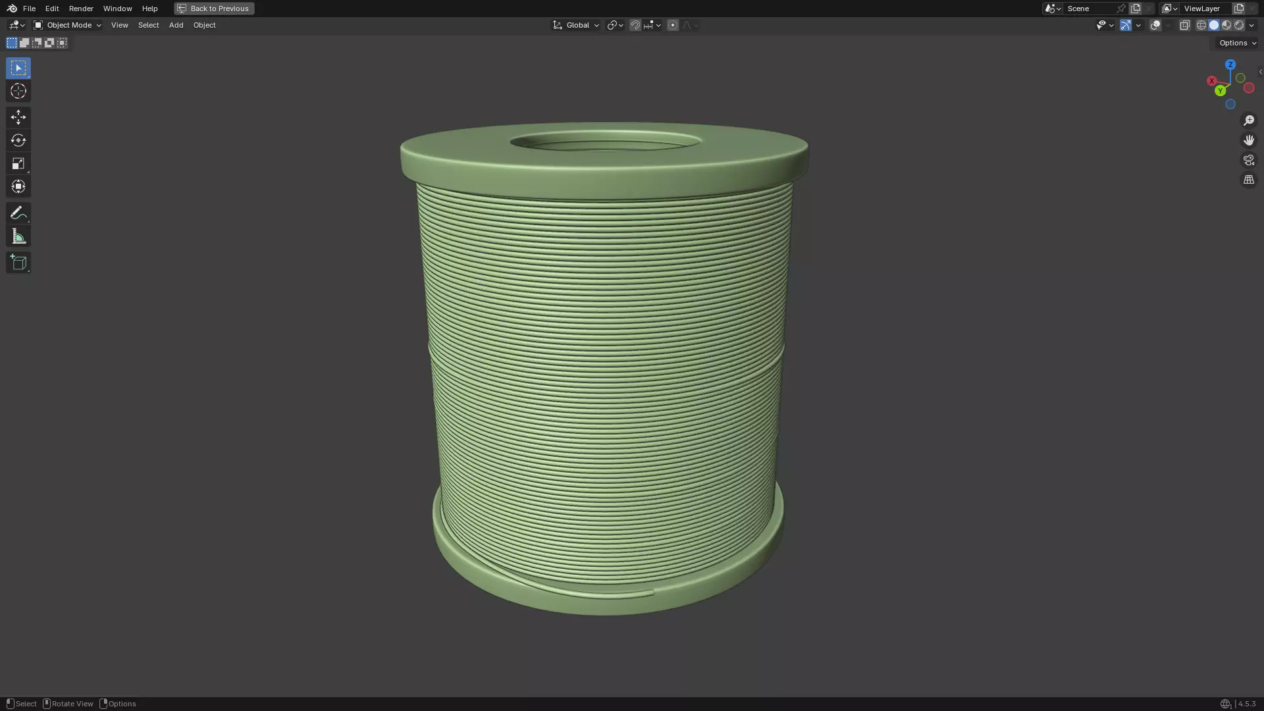
Task: Open object visibility and selectability dropdown
Action: pyautogui.click(x=1105, y=25)
